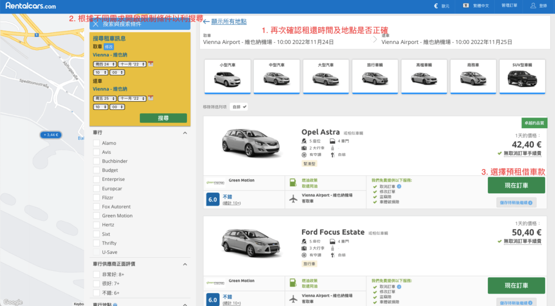The height and width of the screenshot is (306, 555).
Task: Check the Fox Autorent supplier checkbox
Action: [96, 206]
